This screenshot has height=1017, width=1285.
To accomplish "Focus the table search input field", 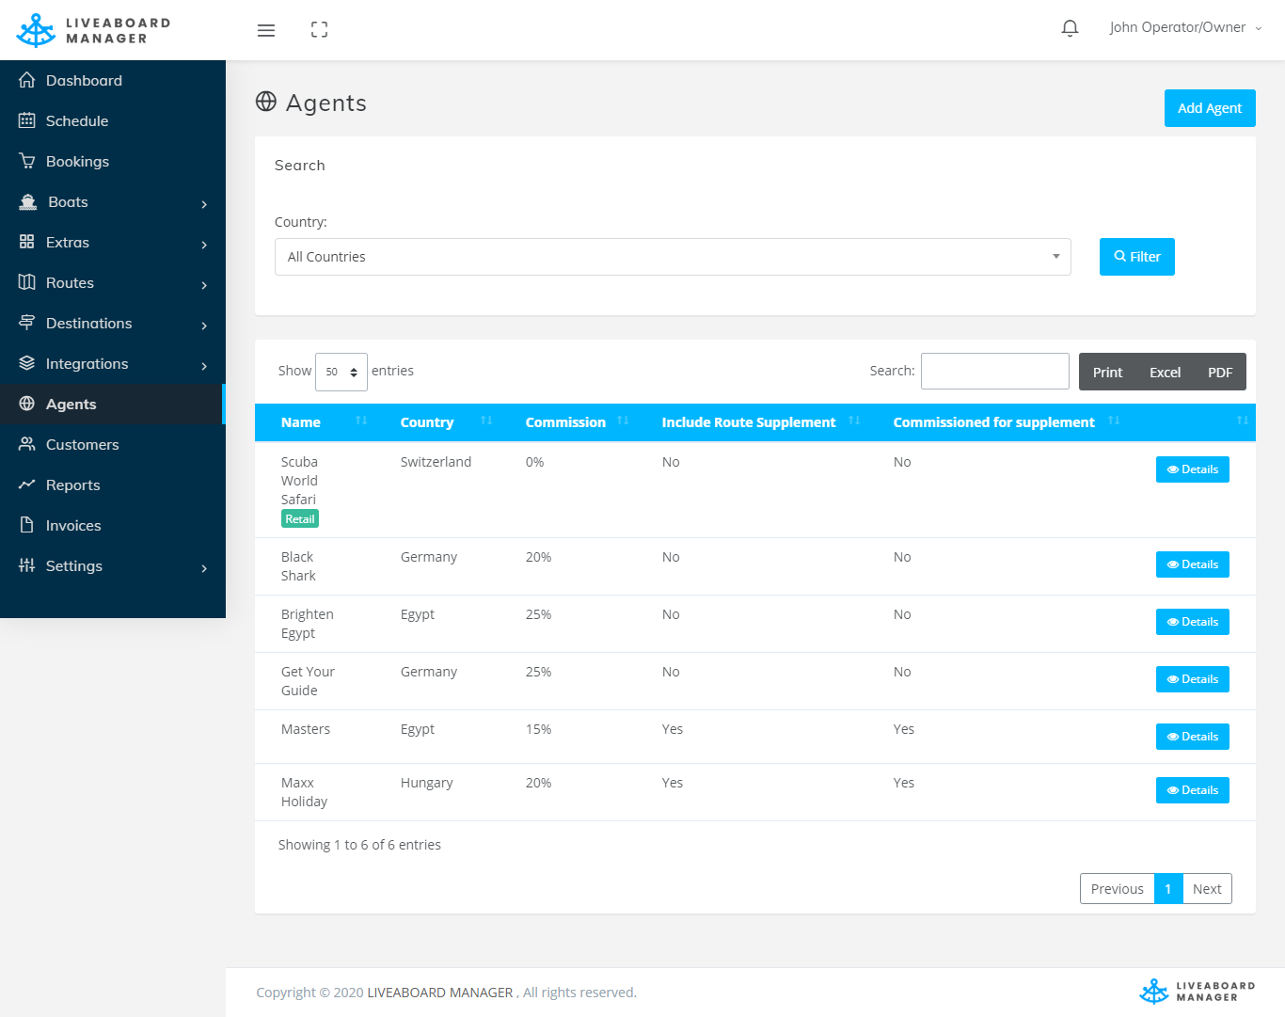I will [x=994, y=371].
